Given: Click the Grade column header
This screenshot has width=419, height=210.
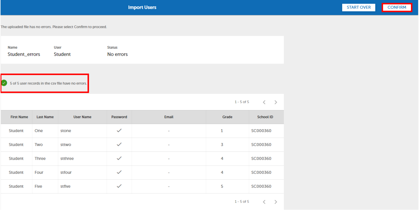Looking at the screenshot, I should tap(227, 117).
